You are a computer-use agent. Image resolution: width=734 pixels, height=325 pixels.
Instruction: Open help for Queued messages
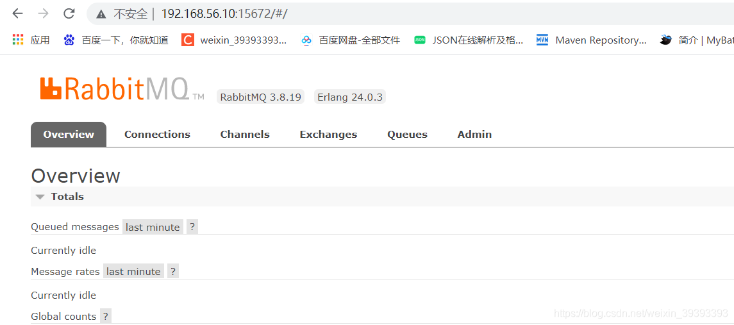[192, 227]
